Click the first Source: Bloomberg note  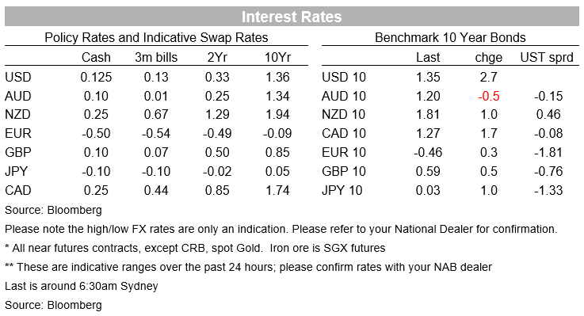53,210
